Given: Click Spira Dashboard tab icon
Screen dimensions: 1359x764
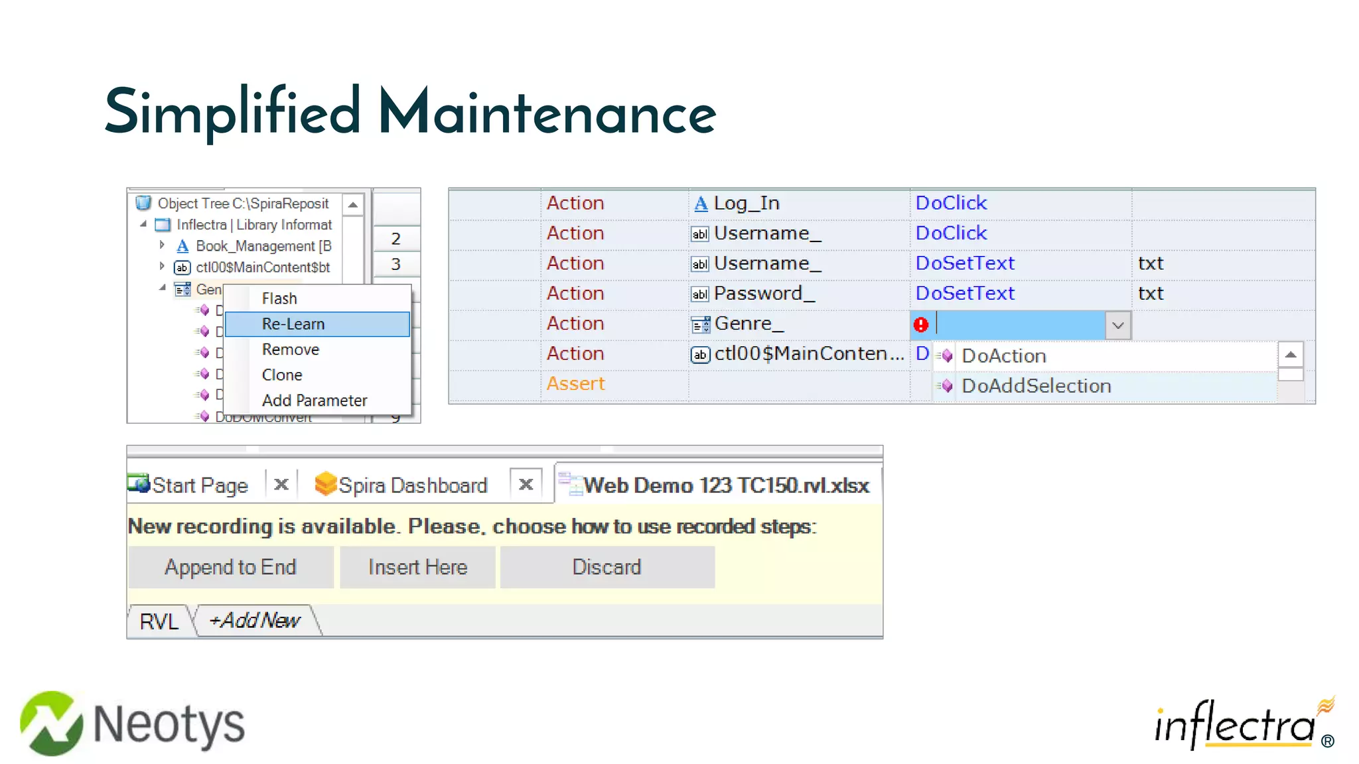Looking at the screenshot, I should pos(325,483).
